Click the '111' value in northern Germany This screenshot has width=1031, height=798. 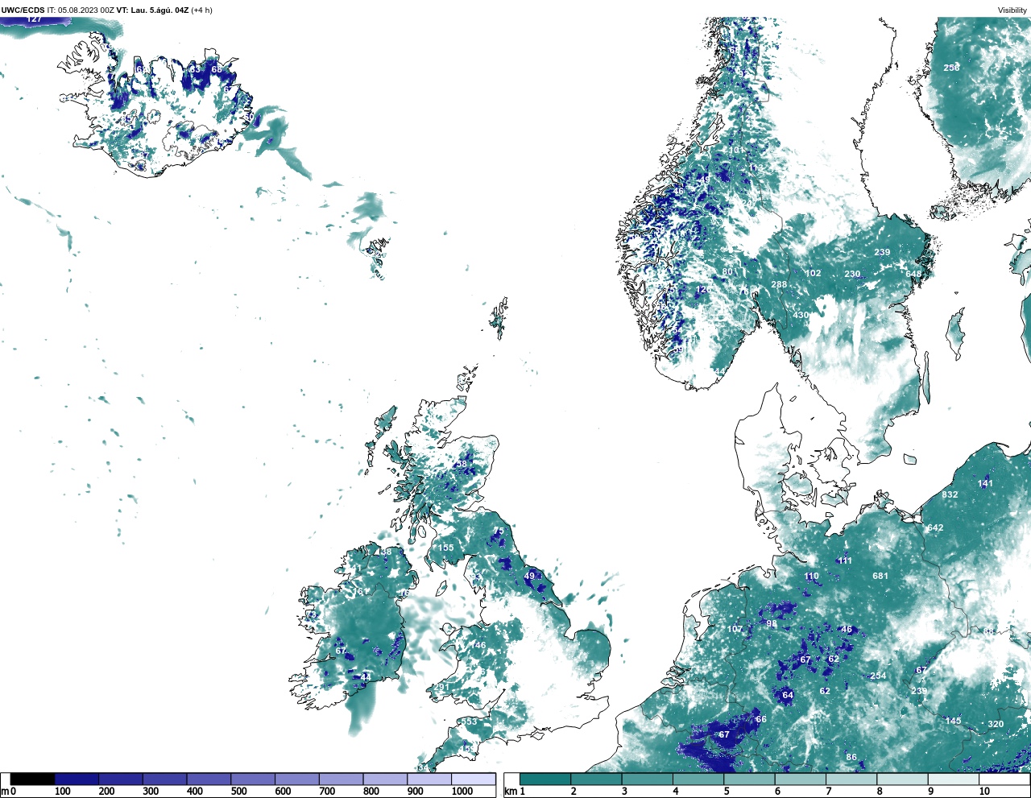[x=844, y=561]
